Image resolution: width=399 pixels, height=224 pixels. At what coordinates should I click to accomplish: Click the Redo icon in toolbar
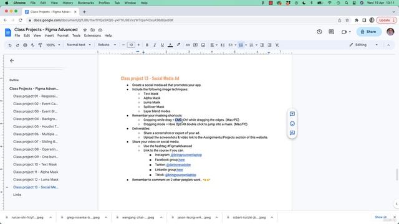(17, 45)
